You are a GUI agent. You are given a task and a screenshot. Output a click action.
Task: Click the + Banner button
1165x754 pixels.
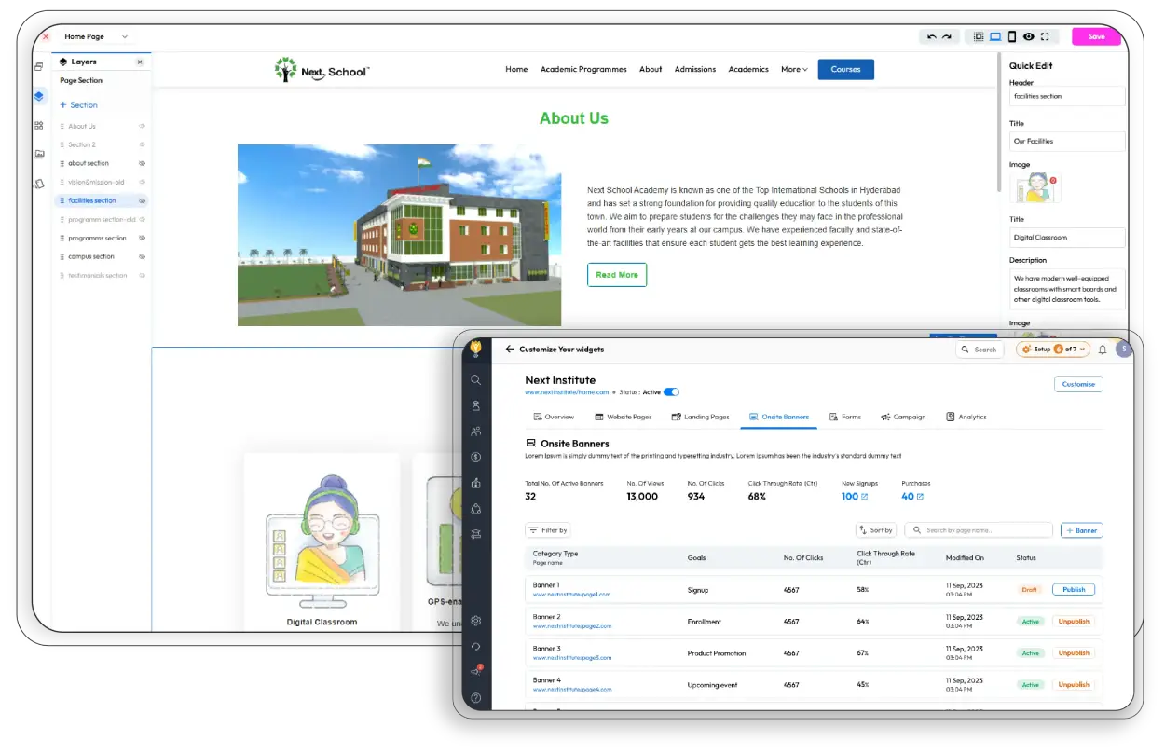(x=1082, y=530)
